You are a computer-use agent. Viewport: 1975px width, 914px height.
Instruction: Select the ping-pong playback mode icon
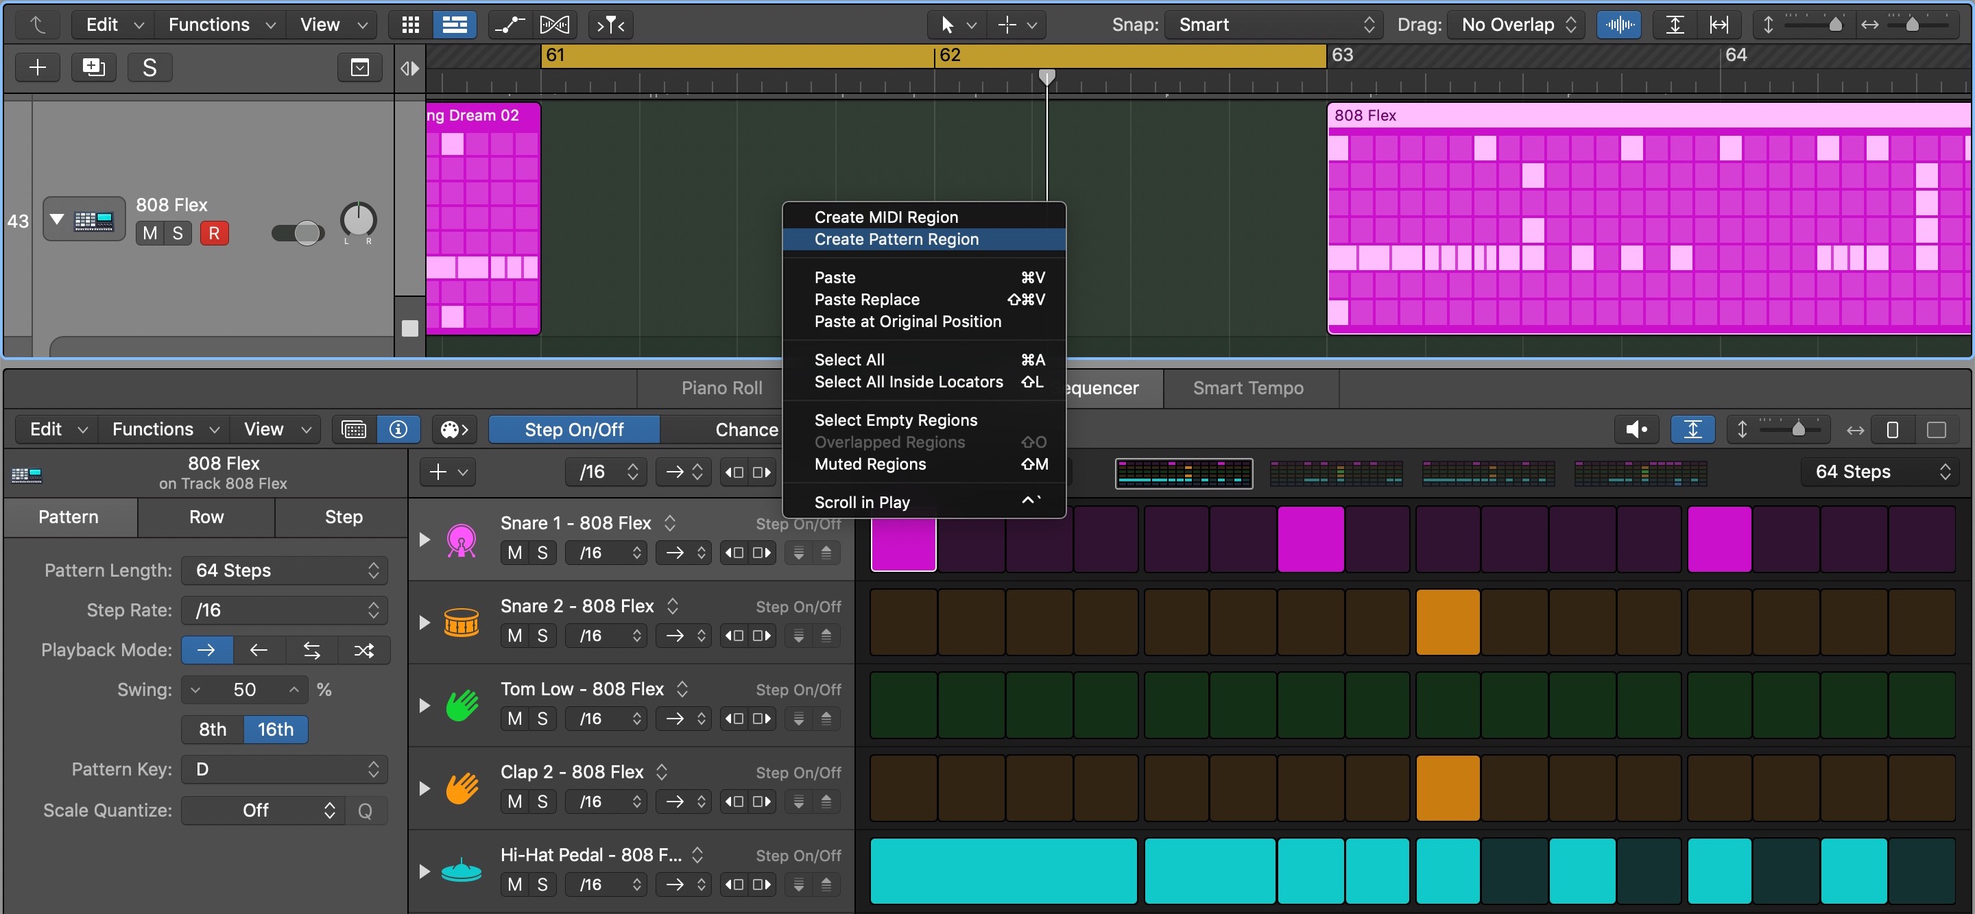click(311, 649)
